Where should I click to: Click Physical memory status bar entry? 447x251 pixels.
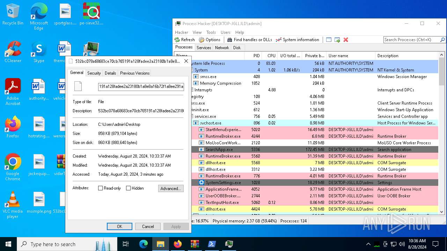[x=245, y=221]
